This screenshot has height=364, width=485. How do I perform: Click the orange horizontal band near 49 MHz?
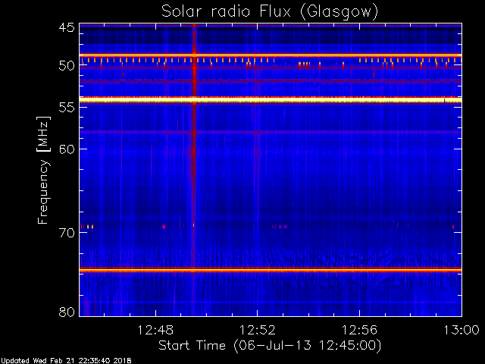pos(271,55)
